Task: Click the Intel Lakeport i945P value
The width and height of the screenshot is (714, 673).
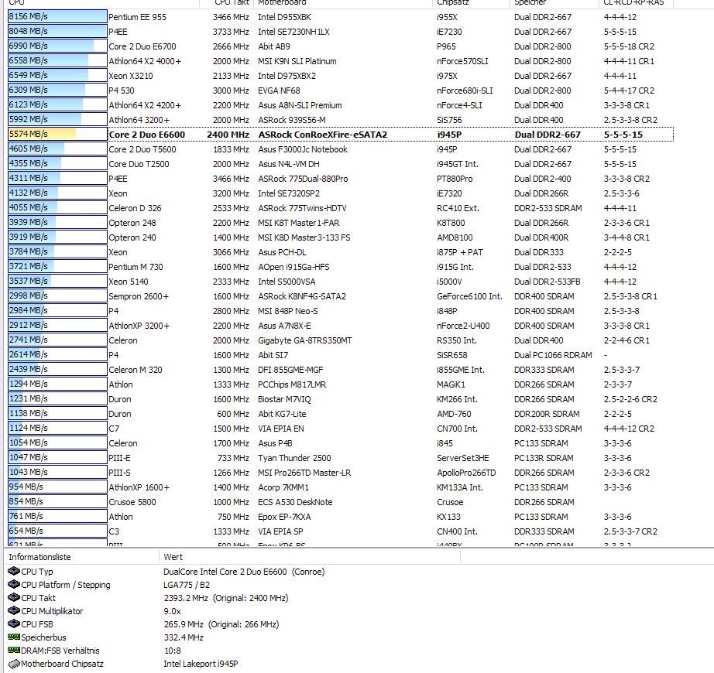Action: (201, 664)
